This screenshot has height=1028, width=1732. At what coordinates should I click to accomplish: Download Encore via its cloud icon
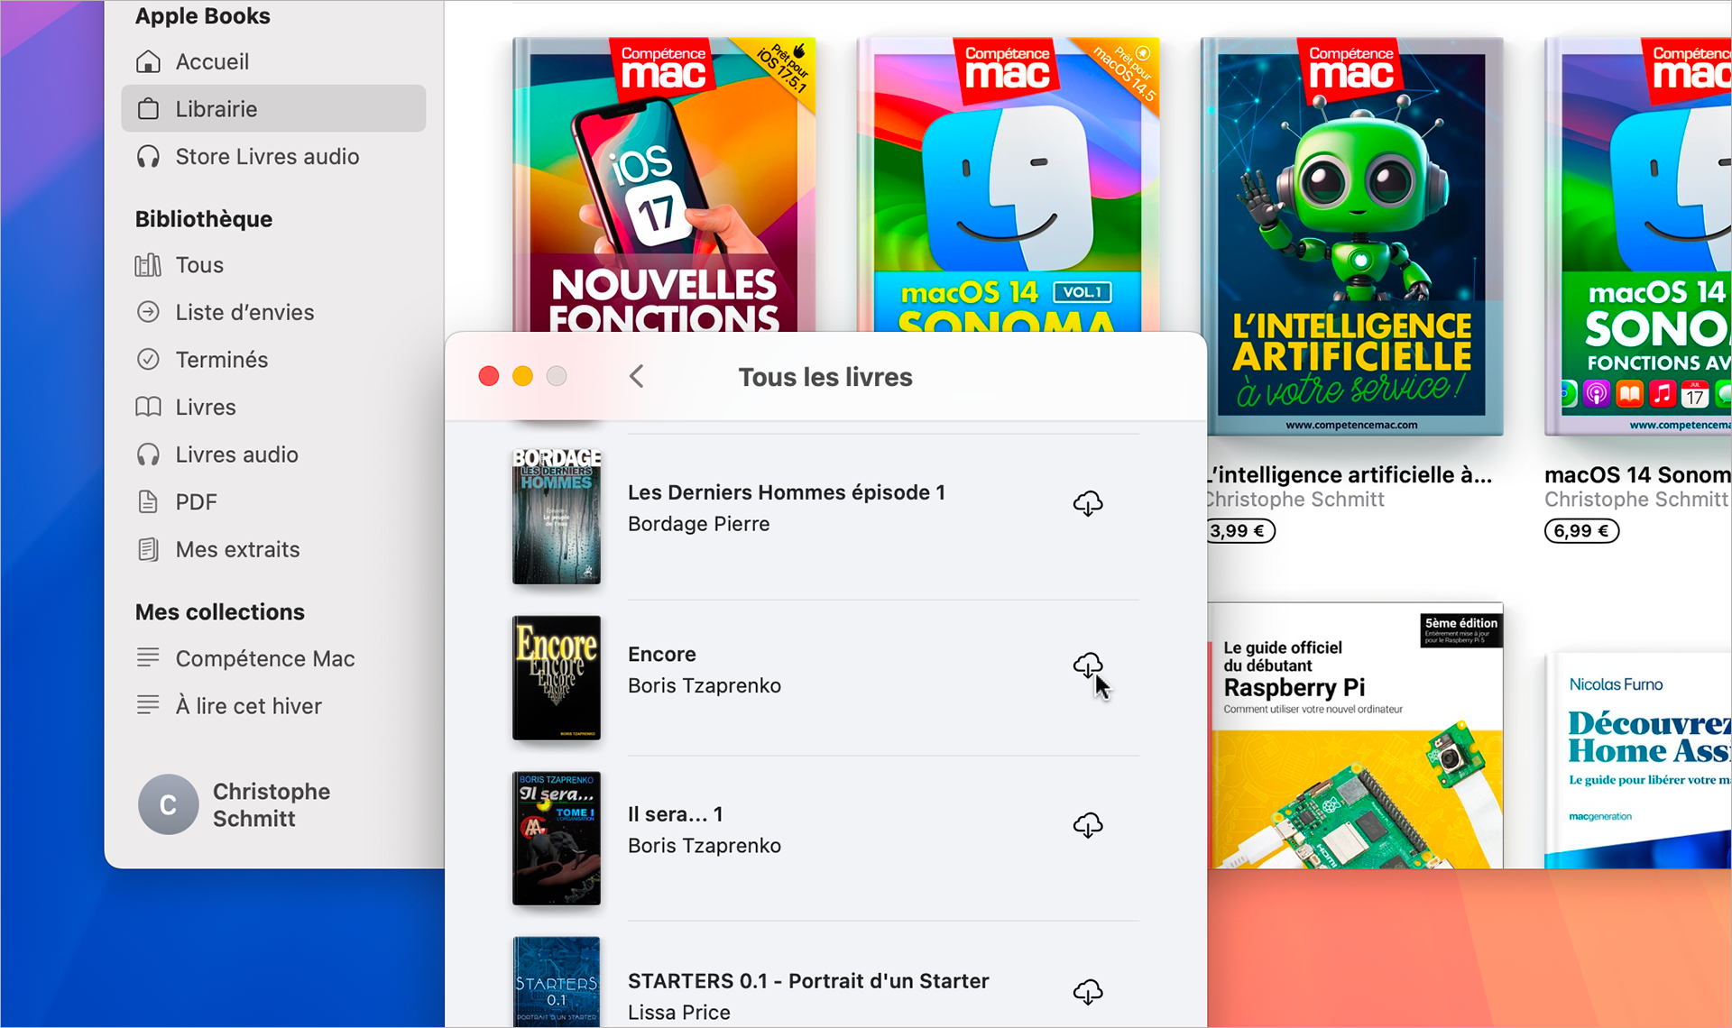[x=1088, y=665]
